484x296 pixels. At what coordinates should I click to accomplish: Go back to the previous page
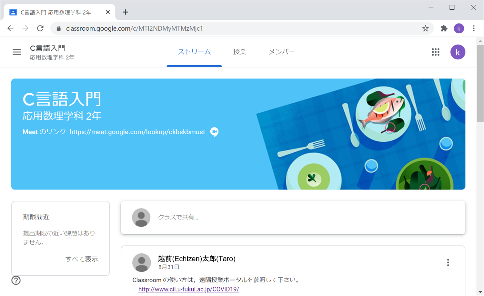click(x=10, y=28)
